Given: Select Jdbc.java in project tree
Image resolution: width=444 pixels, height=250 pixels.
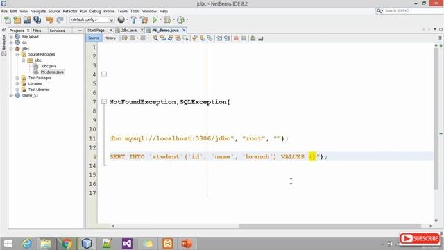Looking at the screenshot, I should [49, 66].
